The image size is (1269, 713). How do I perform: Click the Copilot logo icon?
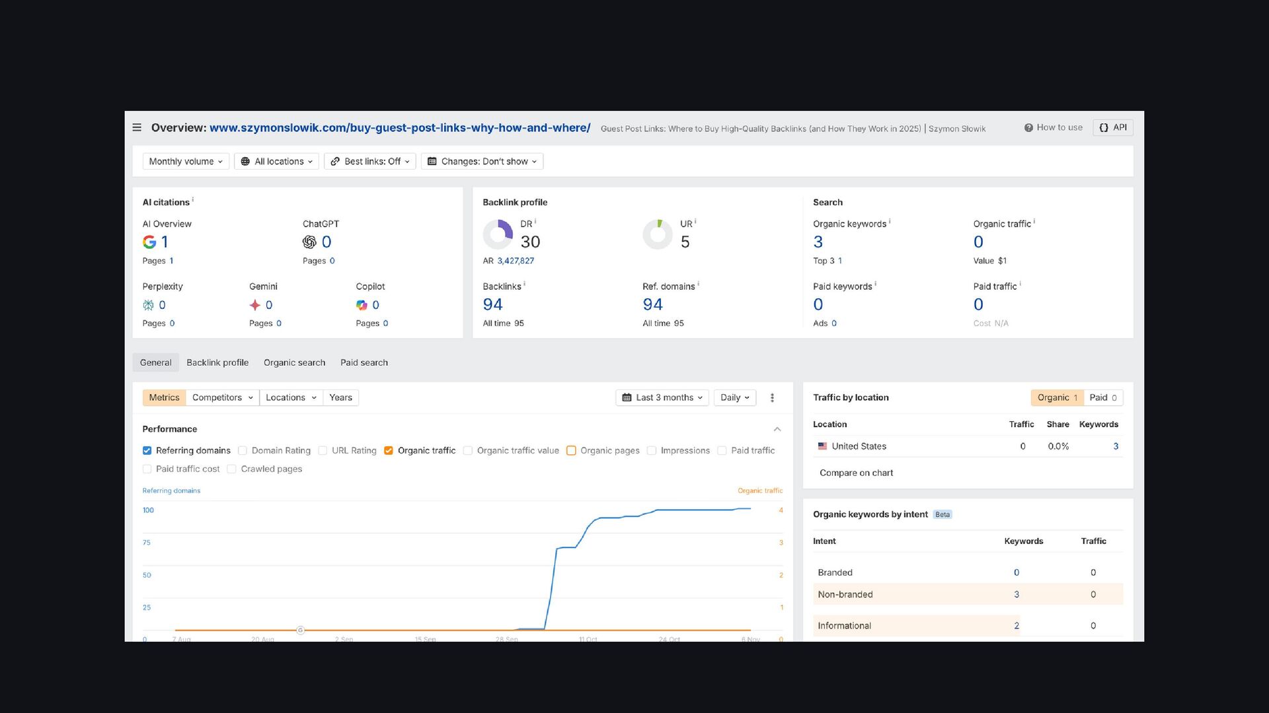pos(362,305)
